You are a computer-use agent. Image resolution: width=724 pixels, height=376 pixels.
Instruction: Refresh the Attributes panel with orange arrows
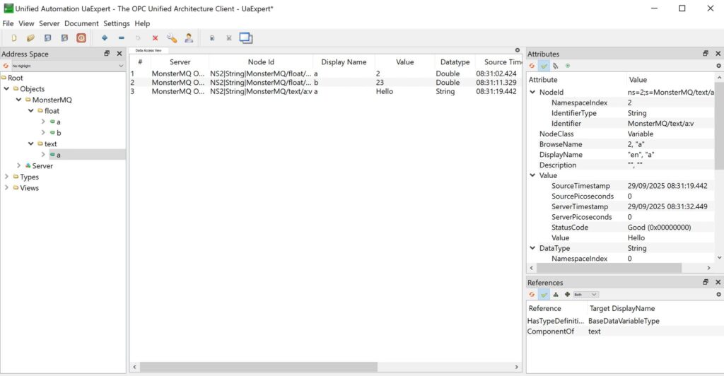pyautogui.click(x=532, y=66)
